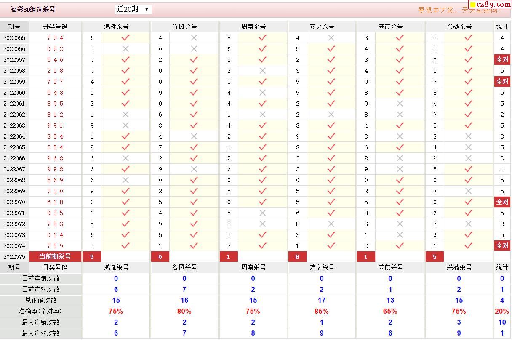Click the 全对 badge in row 2022059

point(502,82)
